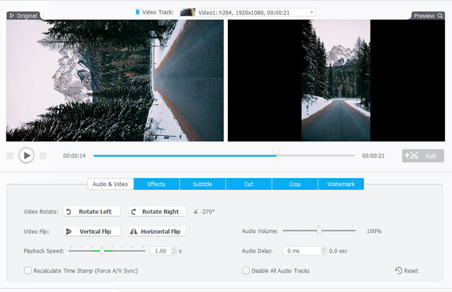Click the Audio Delay stepper arrows
Screen dimensions: 452x292
click(x=323, y=251)
